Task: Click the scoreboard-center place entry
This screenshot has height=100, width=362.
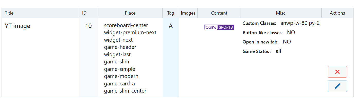Action: [x=126, y=25]
